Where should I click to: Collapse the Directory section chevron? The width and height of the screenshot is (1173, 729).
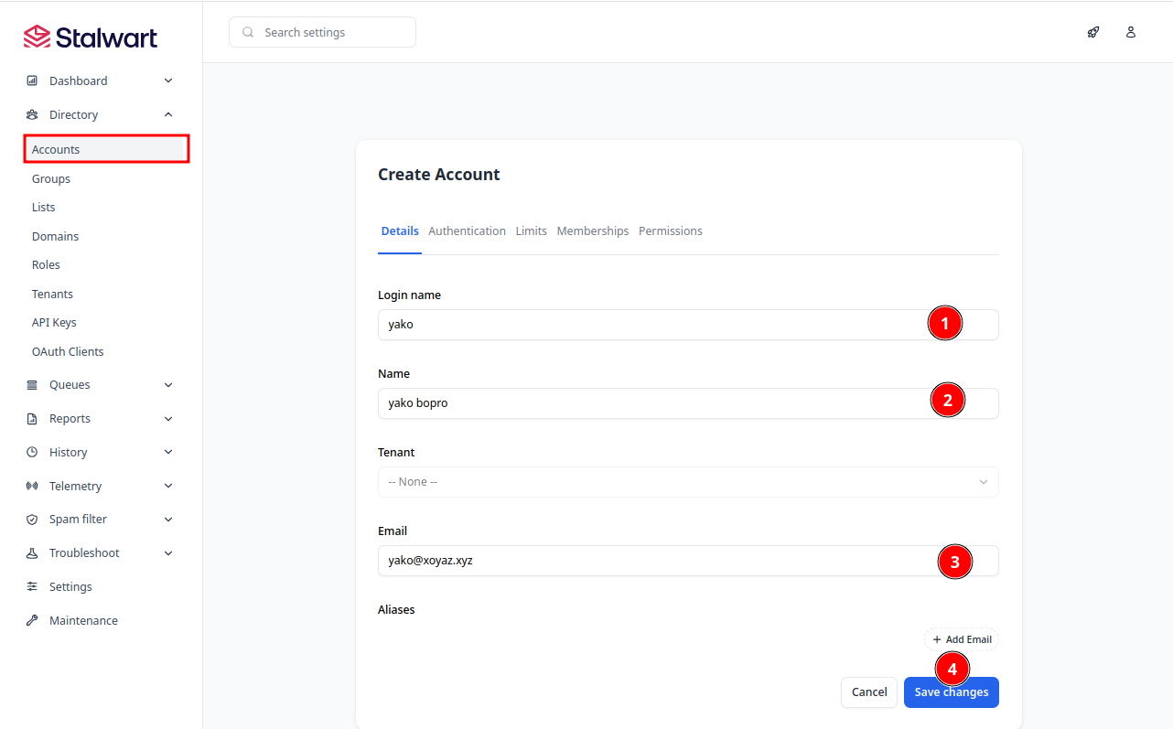coord(168,114)
